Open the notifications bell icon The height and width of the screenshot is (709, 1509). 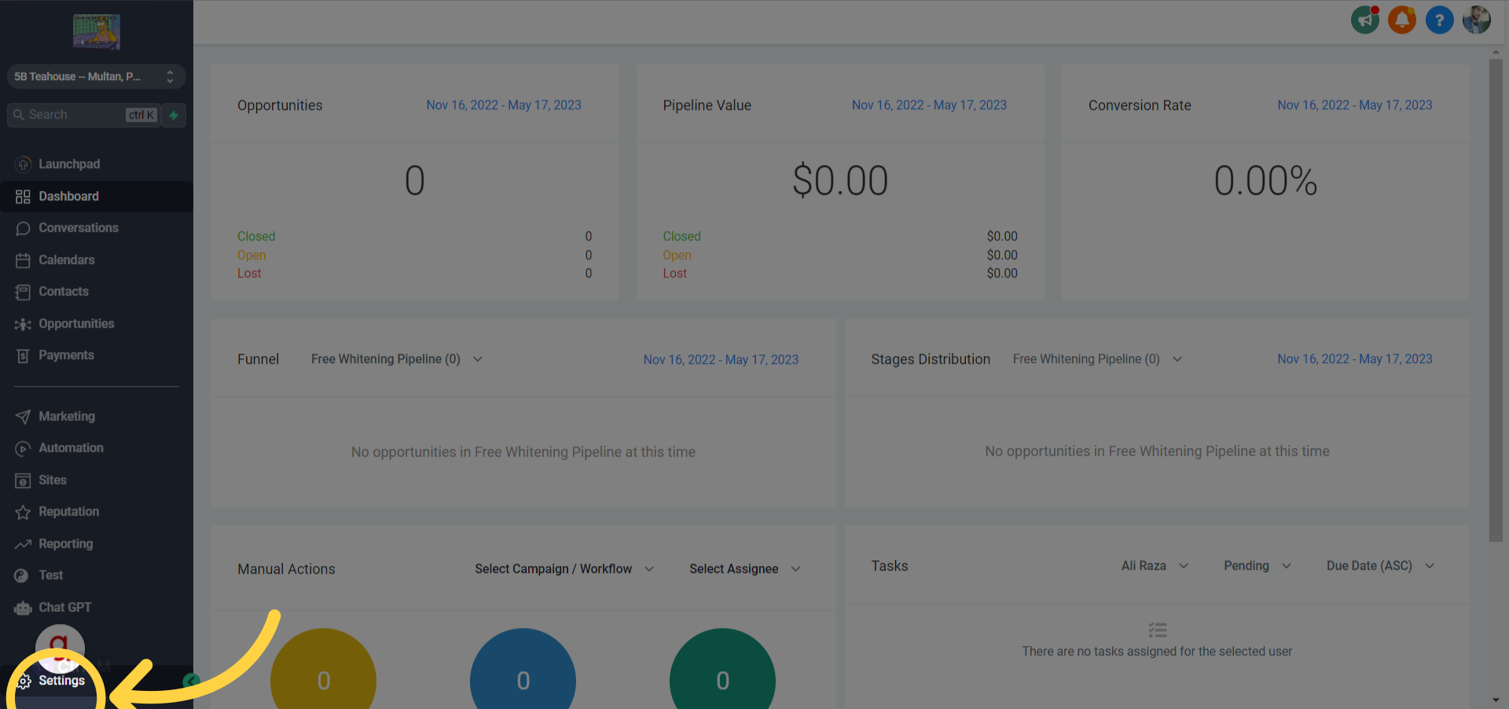(x=1402, y=20)
